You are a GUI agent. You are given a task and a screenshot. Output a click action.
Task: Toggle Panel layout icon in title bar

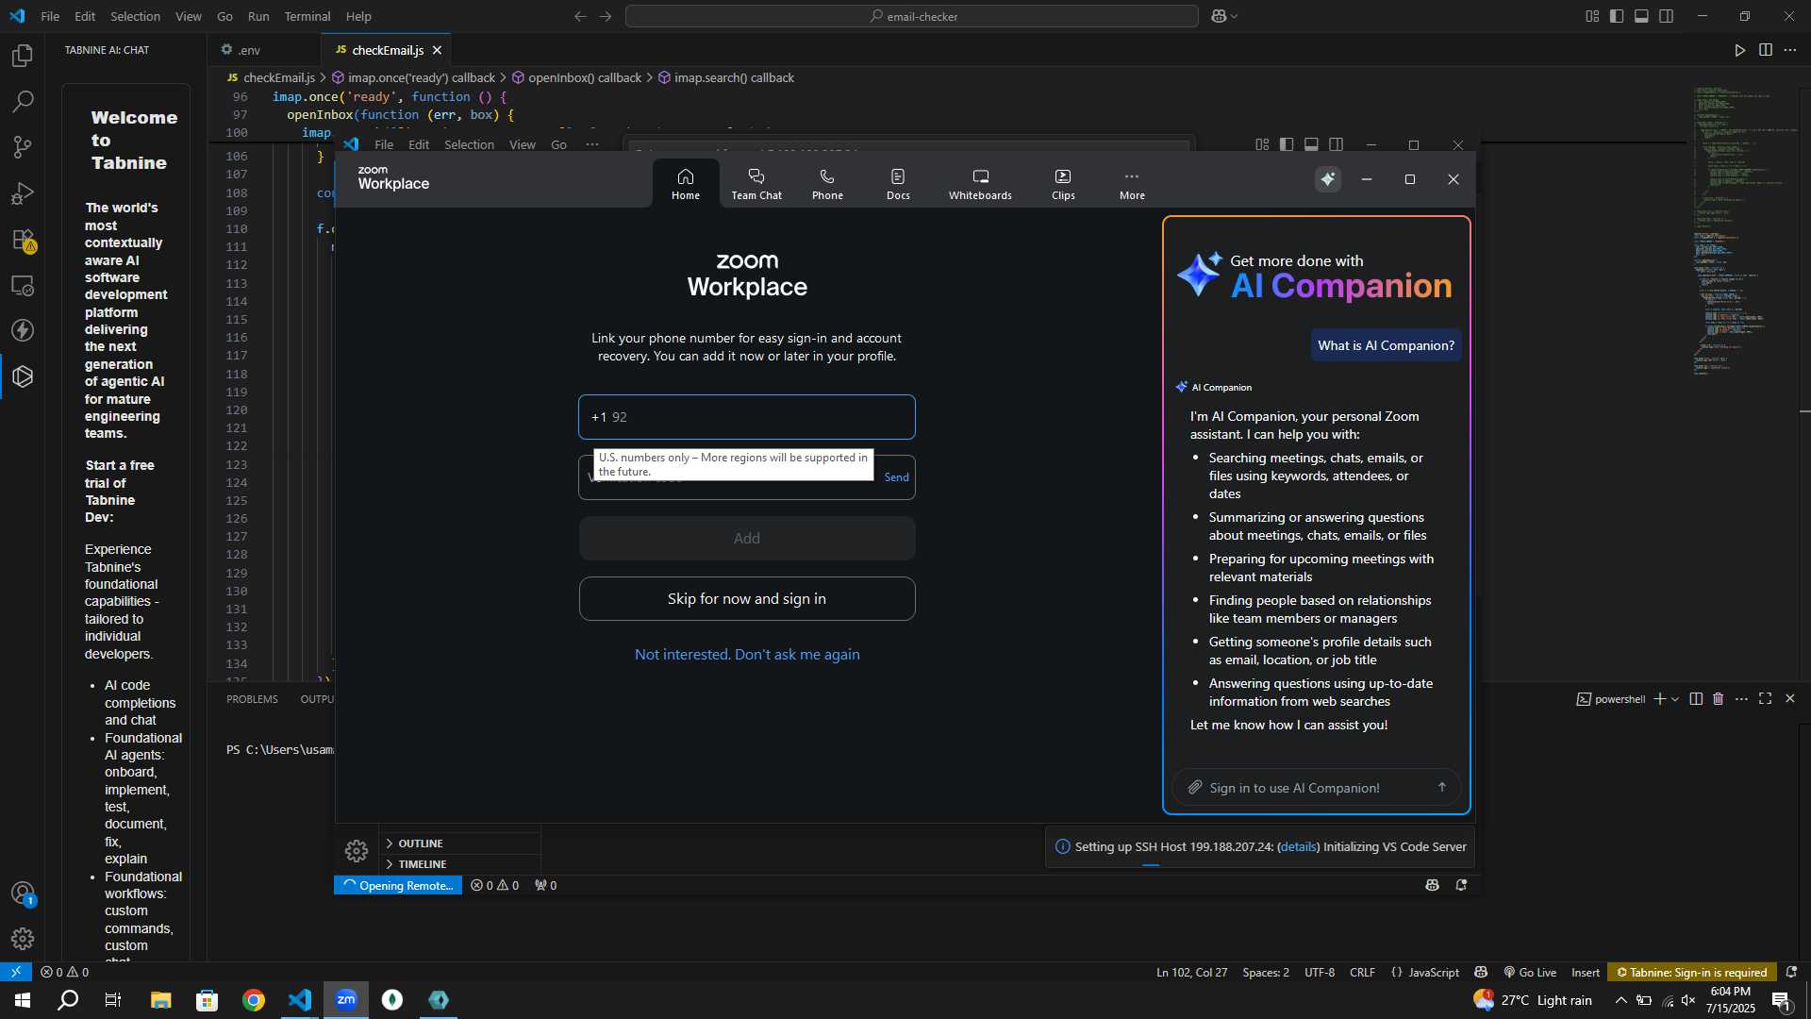pos(1641,16)
